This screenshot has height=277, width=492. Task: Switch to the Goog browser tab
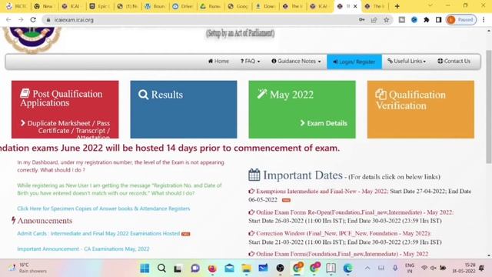238,6
